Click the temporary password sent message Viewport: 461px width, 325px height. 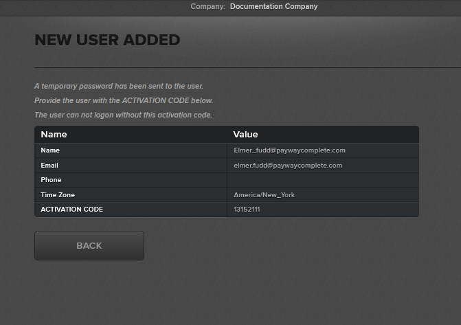(x=119, y=87)
